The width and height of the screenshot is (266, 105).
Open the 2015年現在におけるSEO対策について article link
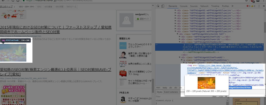point(56,30)
